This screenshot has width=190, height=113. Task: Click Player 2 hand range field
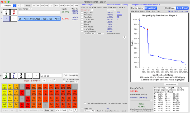(39, 19)
